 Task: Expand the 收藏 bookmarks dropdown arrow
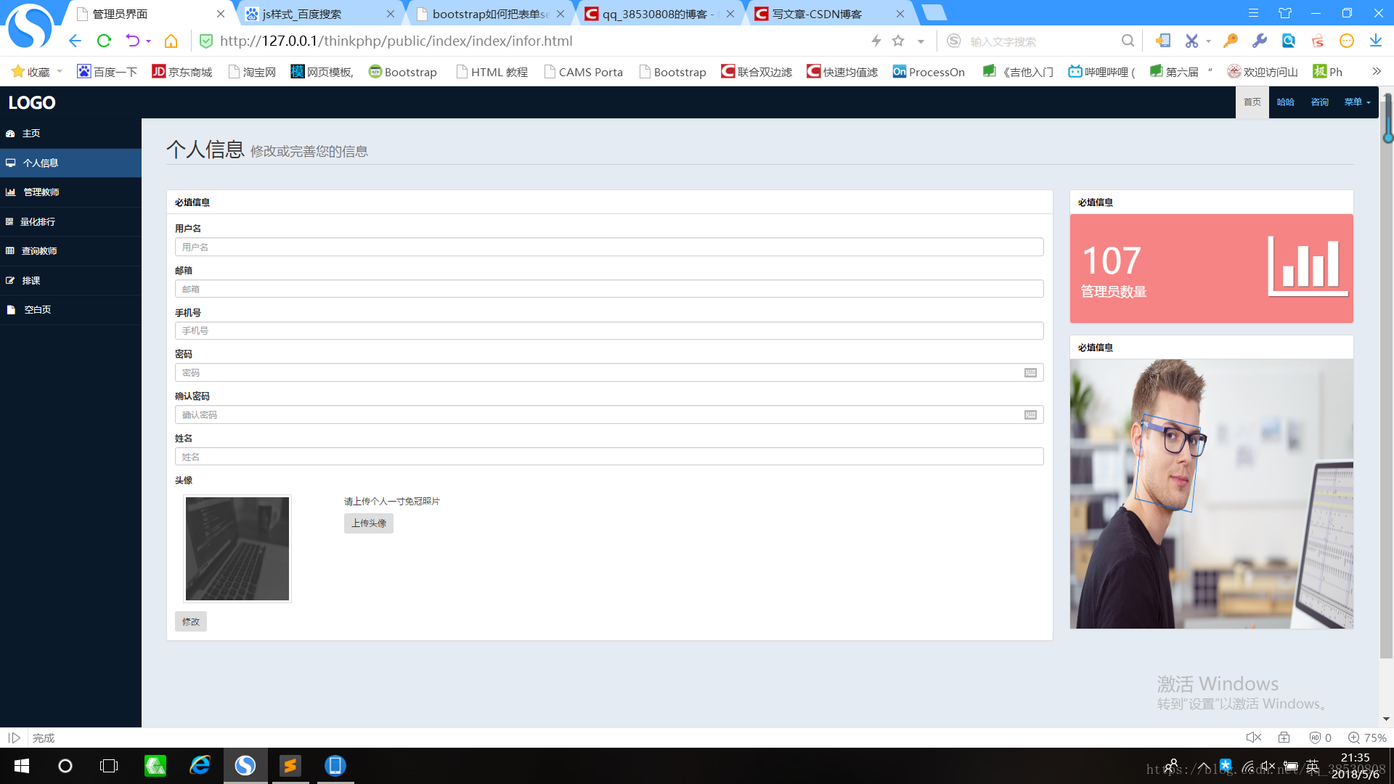tap(60, 71)
